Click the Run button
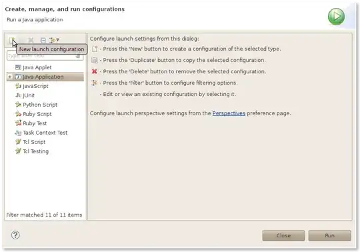This screenshot has height=252, width=360. pyautogui.click(x=330, y=236)
